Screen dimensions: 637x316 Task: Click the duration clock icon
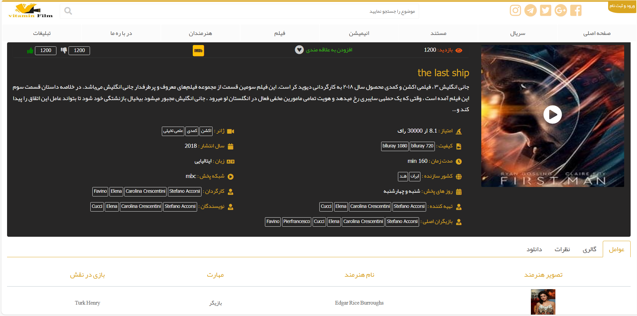(x=459, y=162)
